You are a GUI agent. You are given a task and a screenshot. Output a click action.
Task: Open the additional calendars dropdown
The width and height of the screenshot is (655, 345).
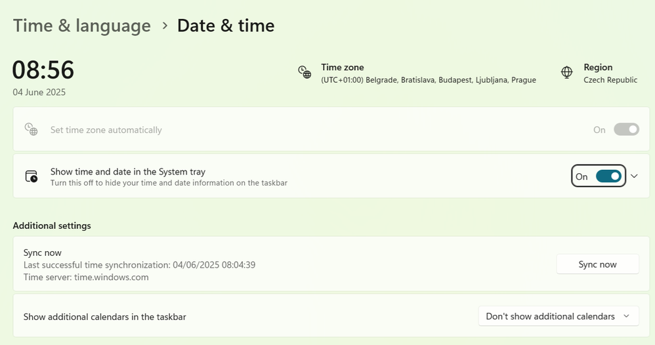[558, 316]
